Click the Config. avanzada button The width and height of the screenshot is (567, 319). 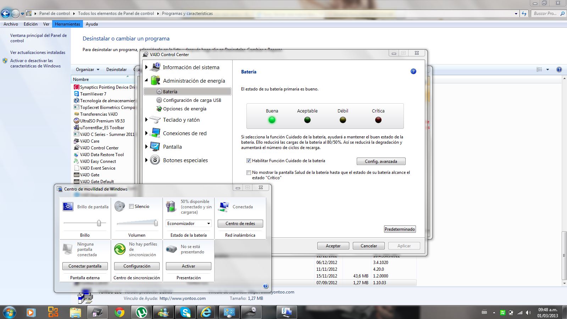click(x=381, y=161)
